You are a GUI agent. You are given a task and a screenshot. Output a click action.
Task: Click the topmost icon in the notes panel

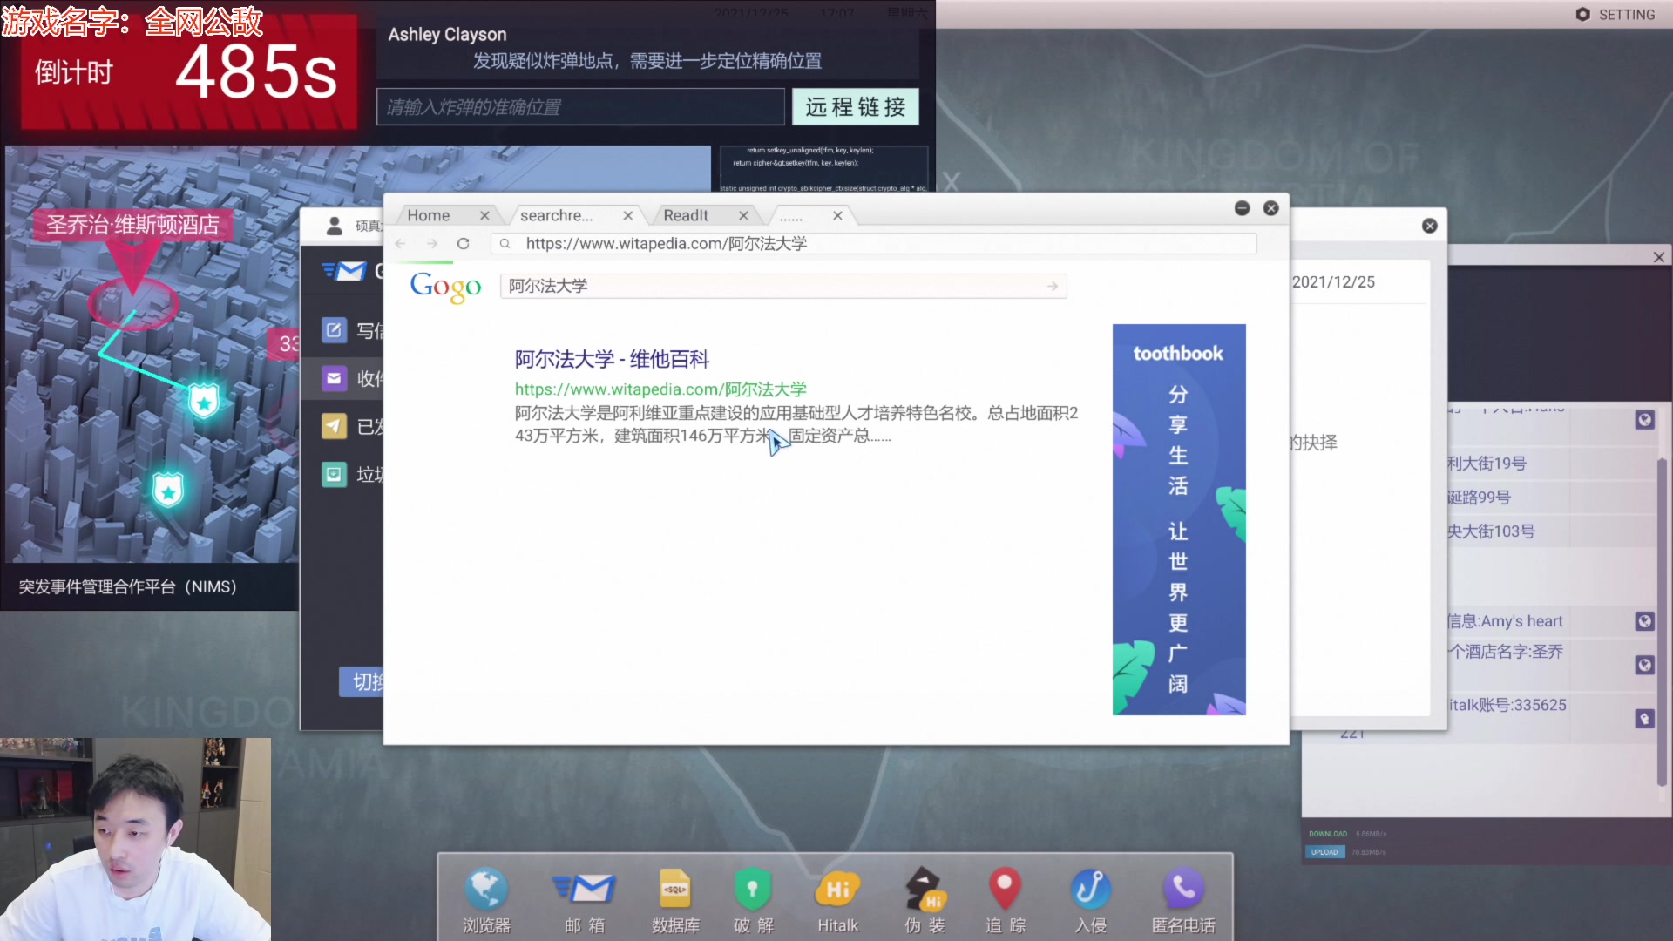coord(1644,420)
